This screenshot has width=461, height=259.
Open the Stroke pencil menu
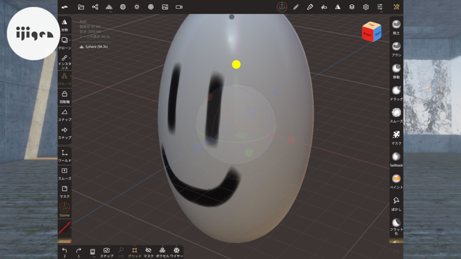point(296,7)
